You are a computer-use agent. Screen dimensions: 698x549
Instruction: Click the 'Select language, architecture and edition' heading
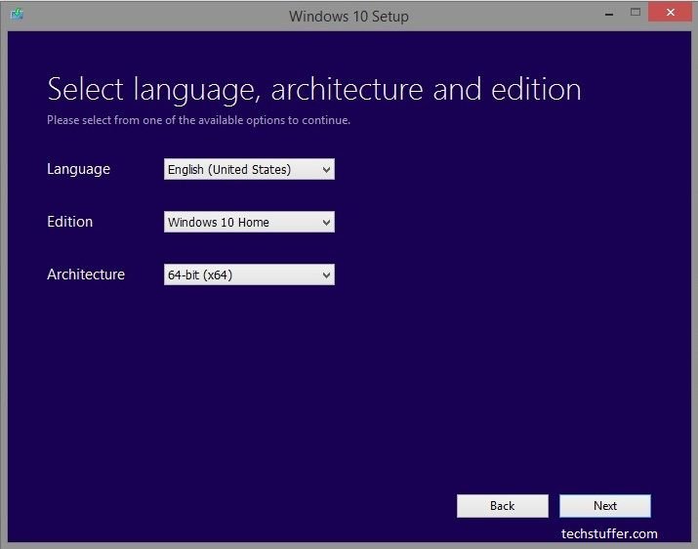click(x=314, y=90)
